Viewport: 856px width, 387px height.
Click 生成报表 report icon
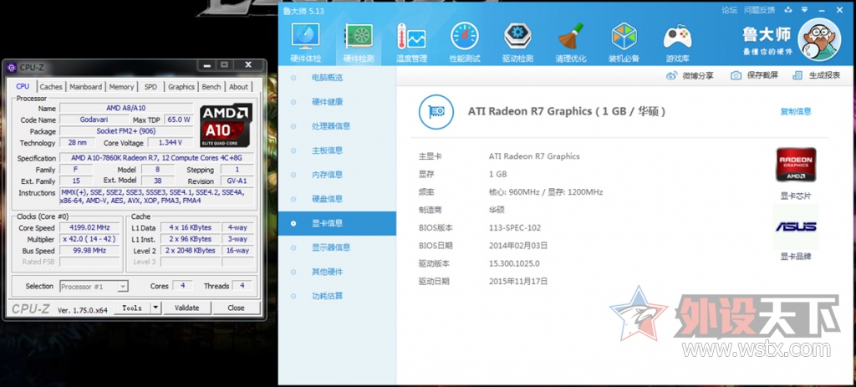tap(797, 76)
